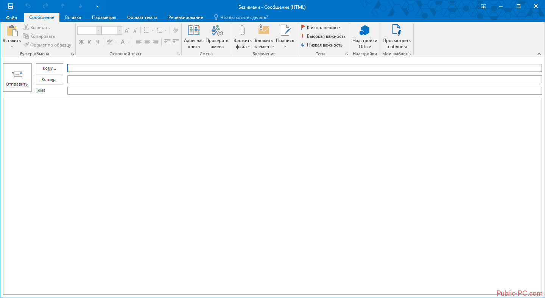Click into the Кому address field
Viewport: 545px width, 298px height.
[x=305, y=68]
